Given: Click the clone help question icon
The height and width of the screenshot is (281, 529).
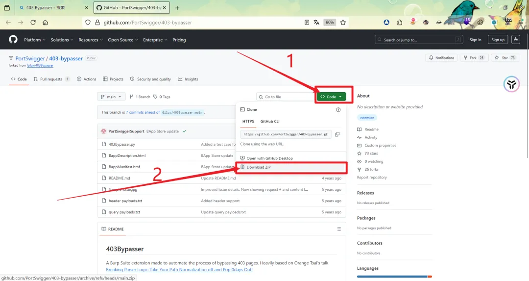Looking at the screenshot, I should click(338, 110).
